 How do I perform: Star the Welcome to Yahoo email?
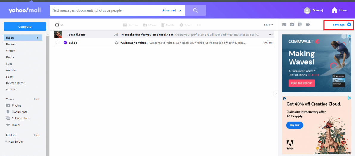[116, 43]
